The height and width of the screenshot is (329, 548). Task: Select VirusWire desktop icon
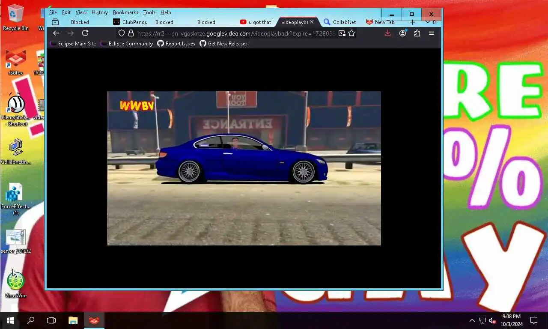pos(16,285)
